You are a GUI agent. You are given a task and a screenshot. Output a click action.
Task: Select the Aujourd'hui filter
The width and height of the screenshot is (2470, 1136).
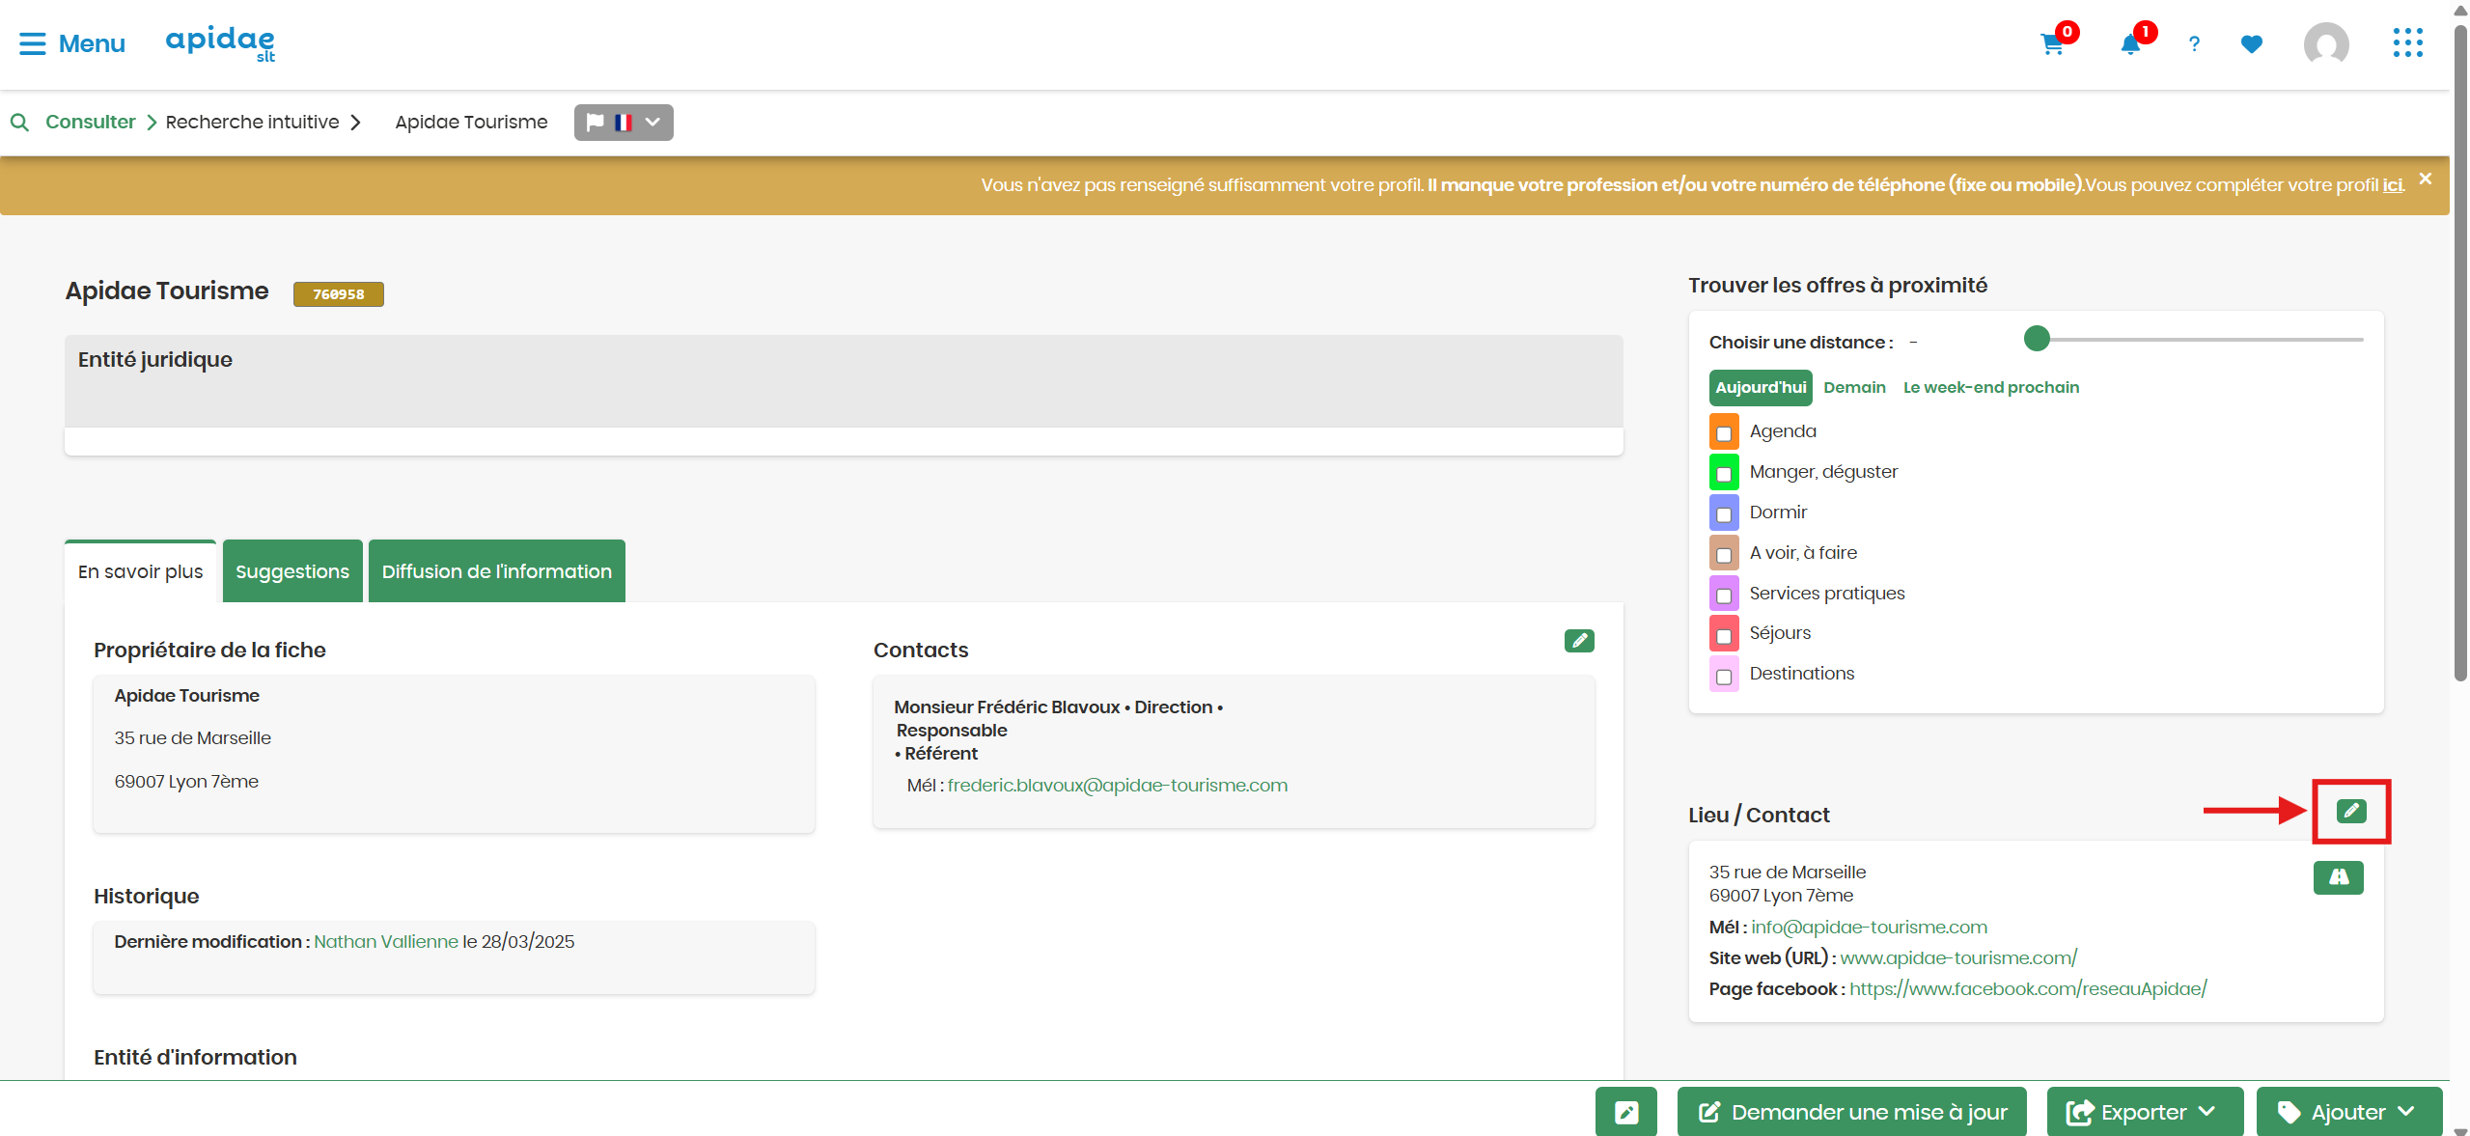pyautogui.click(x=1761, y=388)
